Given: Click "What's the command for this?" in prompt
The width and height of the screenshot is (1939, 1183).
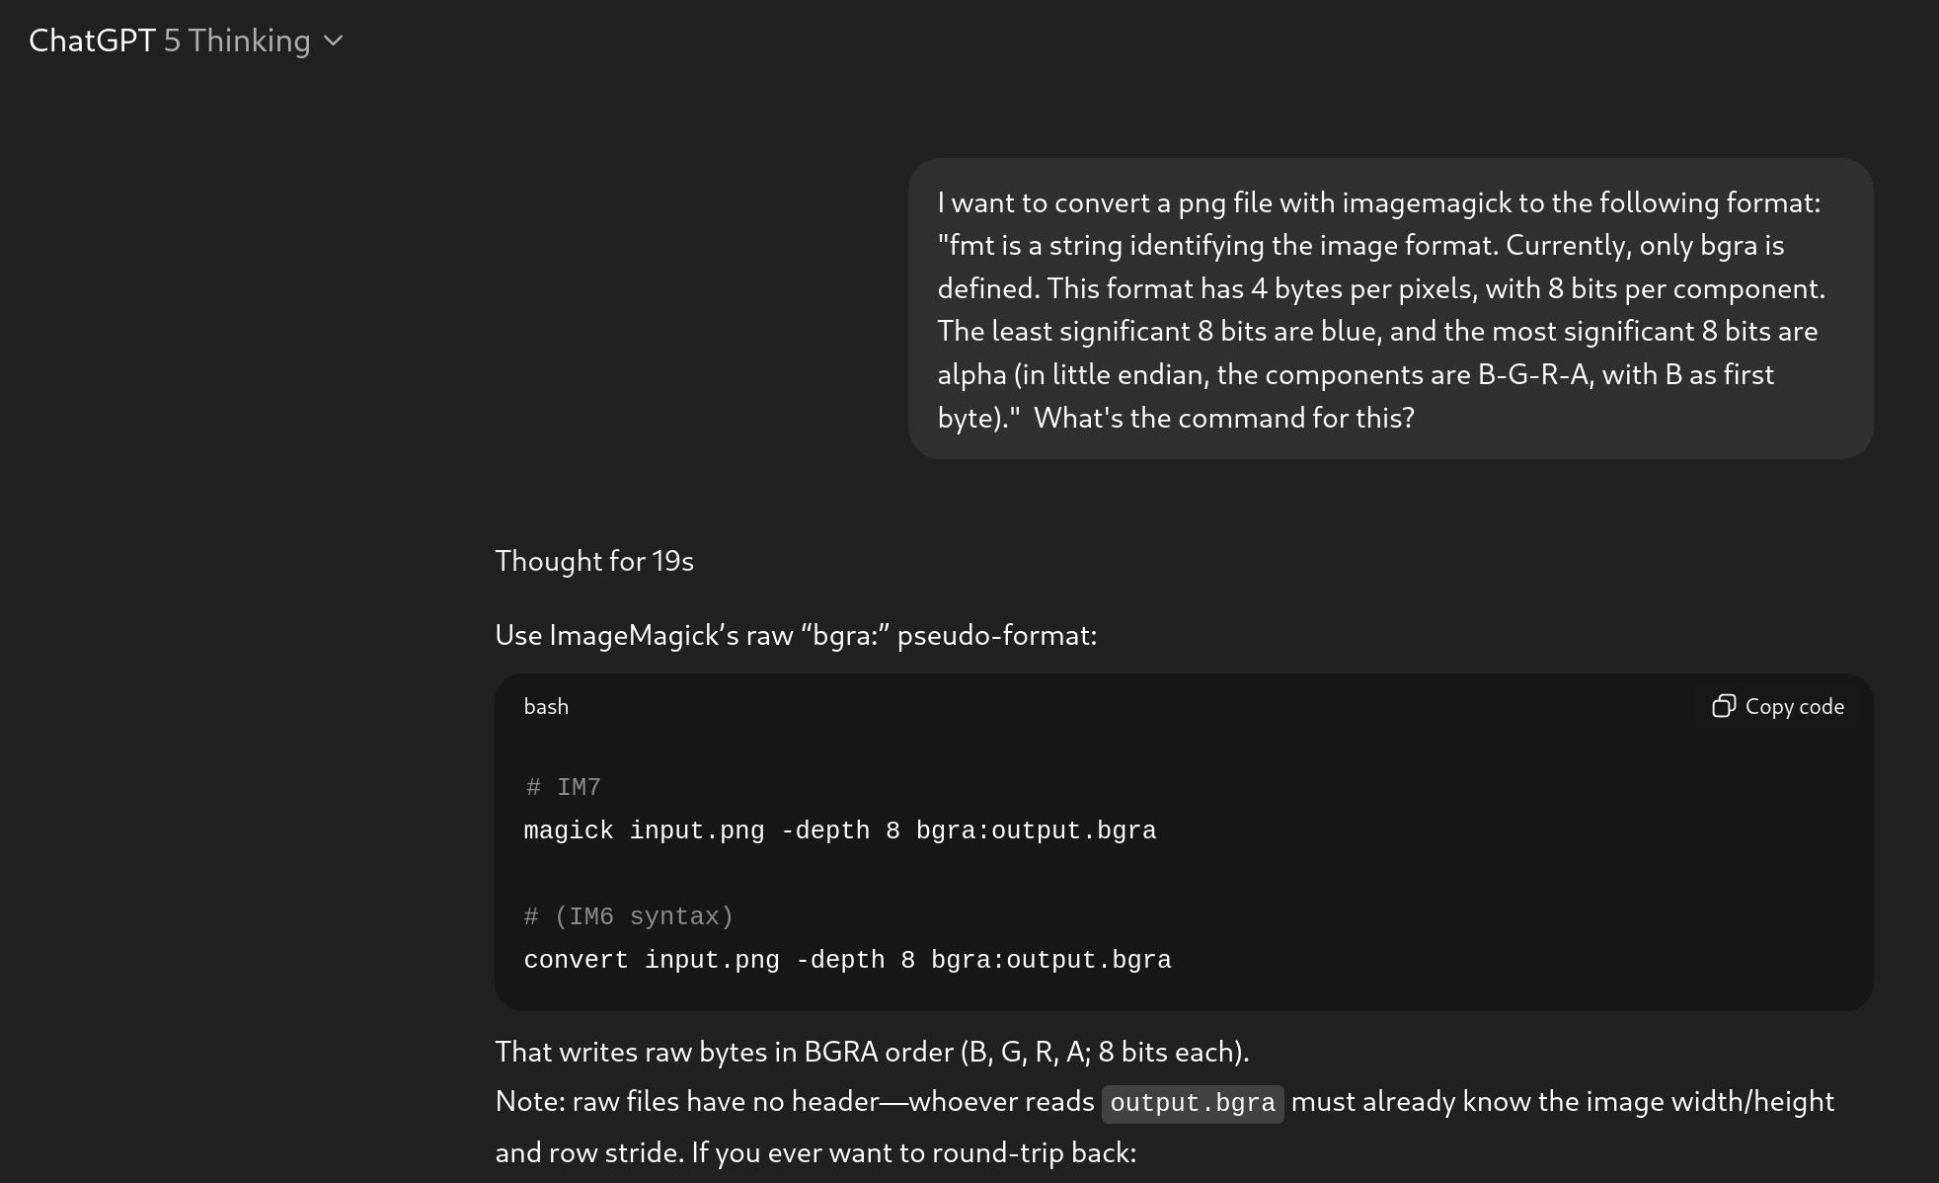Looking at the screenshot, I should (1224, 418).
